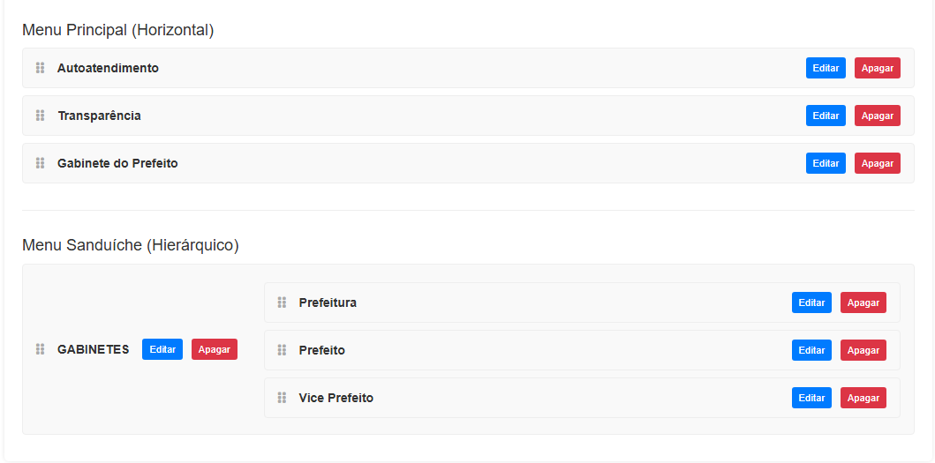Select the Vice Prefeito item label
Screen dimensions: 935x463
click(x=336, y=398)
